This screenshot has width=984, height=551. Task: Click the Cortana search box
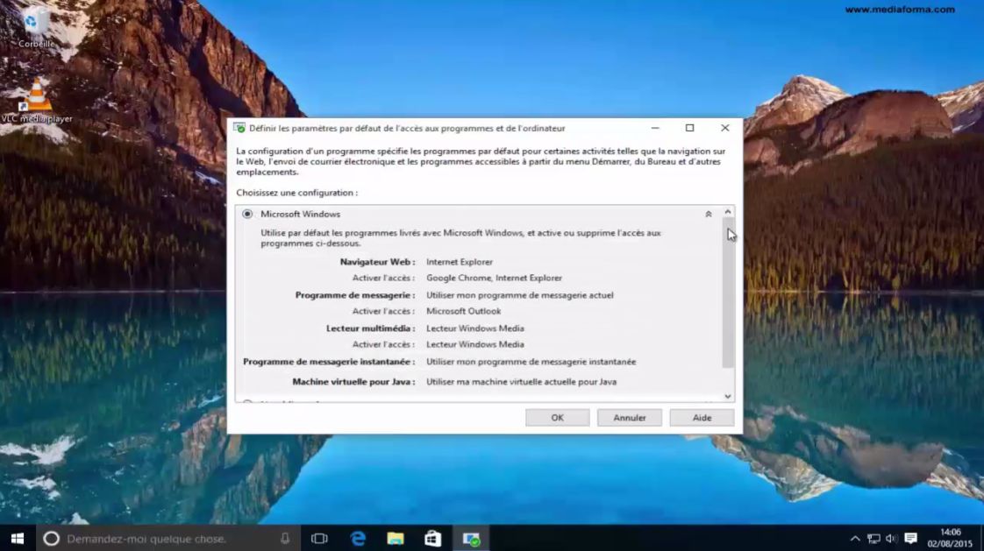168,539
